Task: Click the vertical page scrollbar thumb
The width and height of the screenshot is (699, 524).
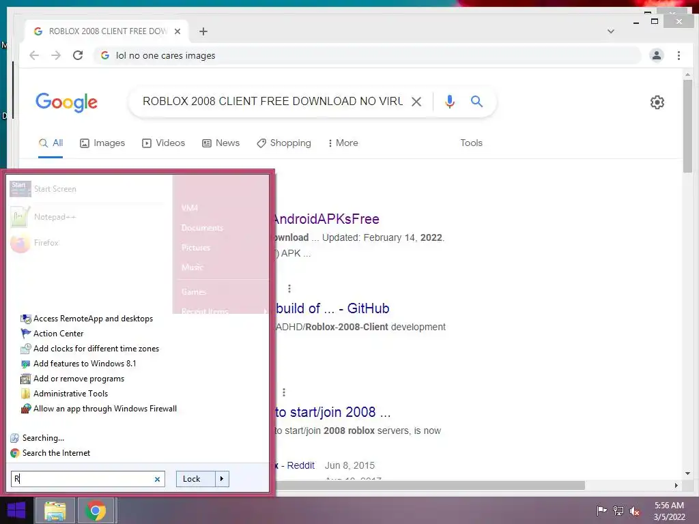Action: point(687,126)
